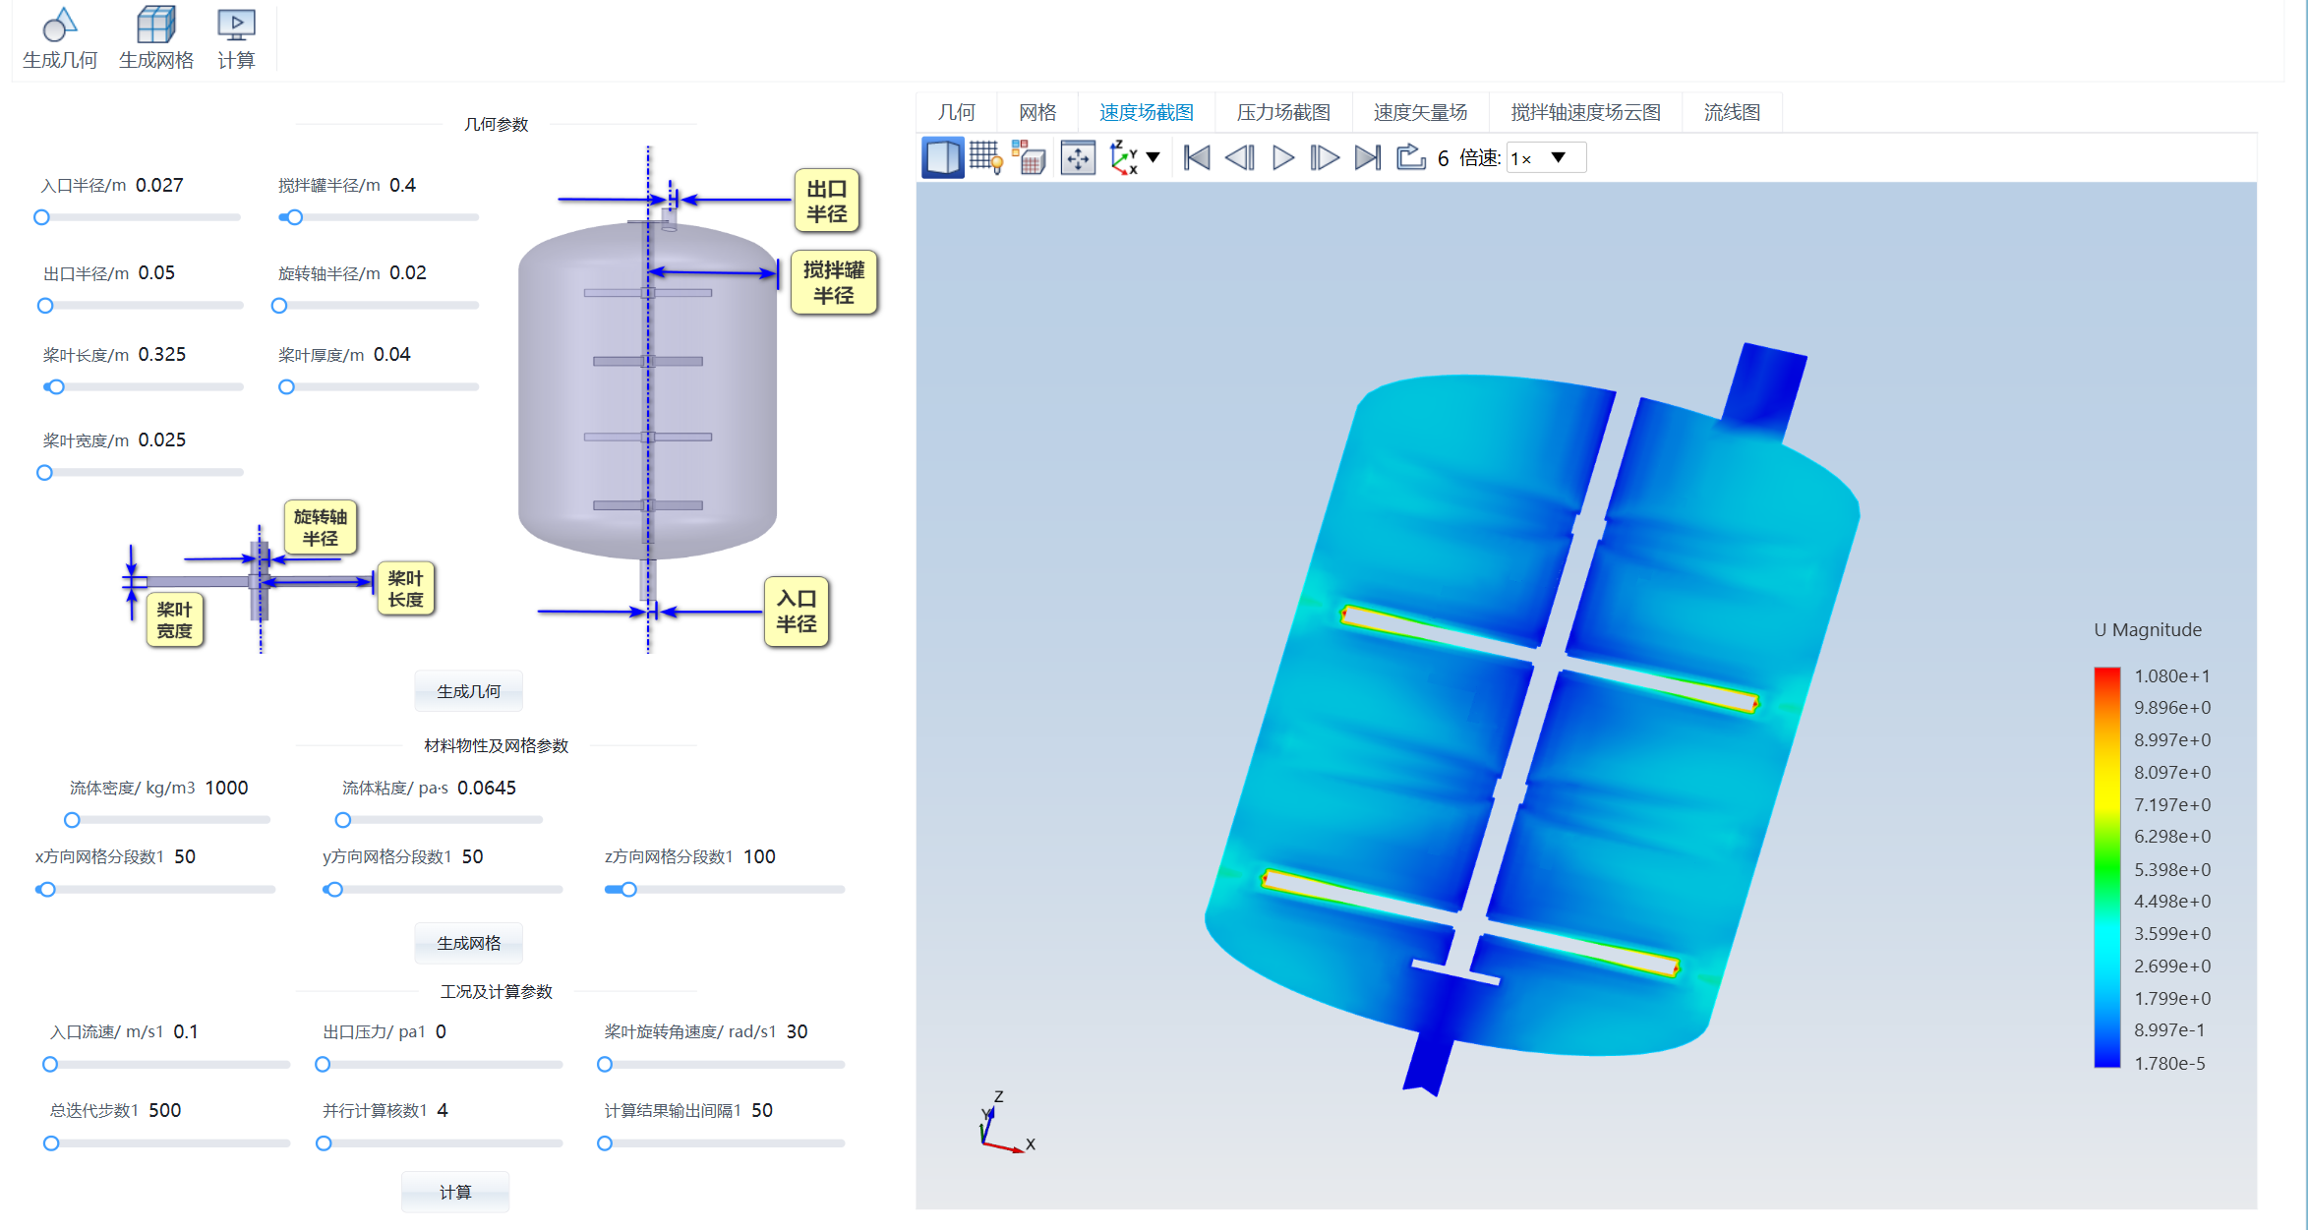Open the colored mesh blocks icon
This screenshot has height=1230, width=2308.
[1029, 157]
